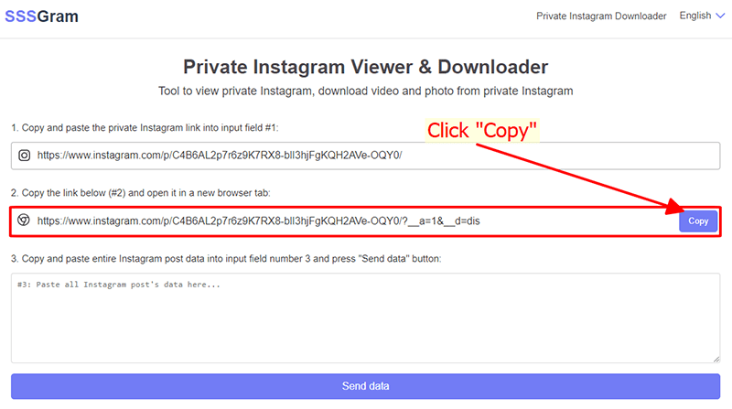Click step 3 instruction about Send data
Viewport: 732px width, 409px height.
click(x=226, y=259)
